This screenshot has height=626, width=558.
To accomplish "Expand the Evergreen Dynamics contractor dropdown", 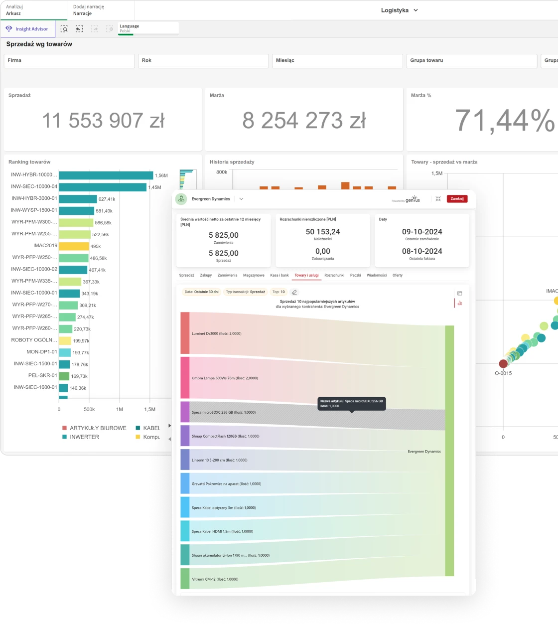I will (241, 199).
